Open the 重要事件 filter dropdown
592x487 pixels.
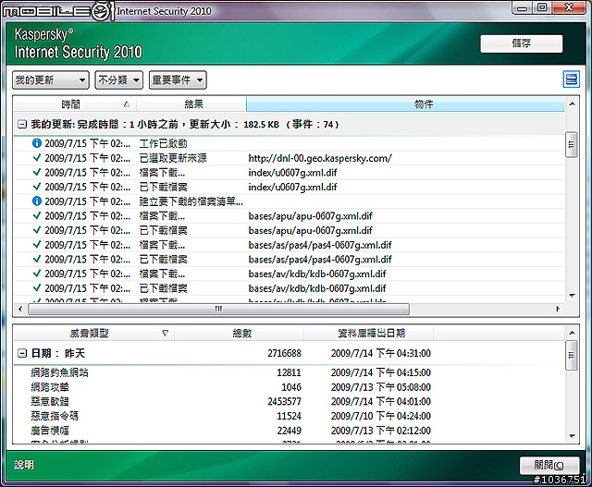coord(178,80)
